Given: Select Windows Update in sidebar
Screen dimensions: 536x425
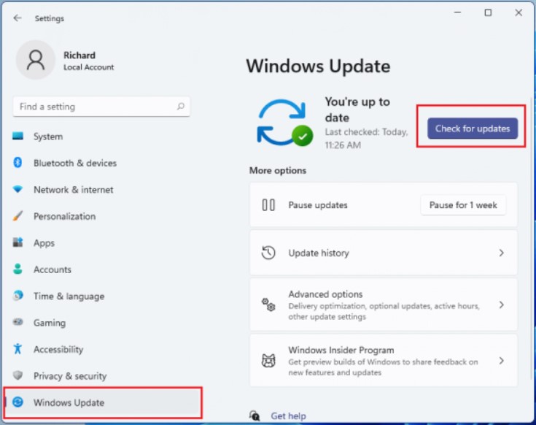Looking at the screenshot, I should tap(103, 402).
